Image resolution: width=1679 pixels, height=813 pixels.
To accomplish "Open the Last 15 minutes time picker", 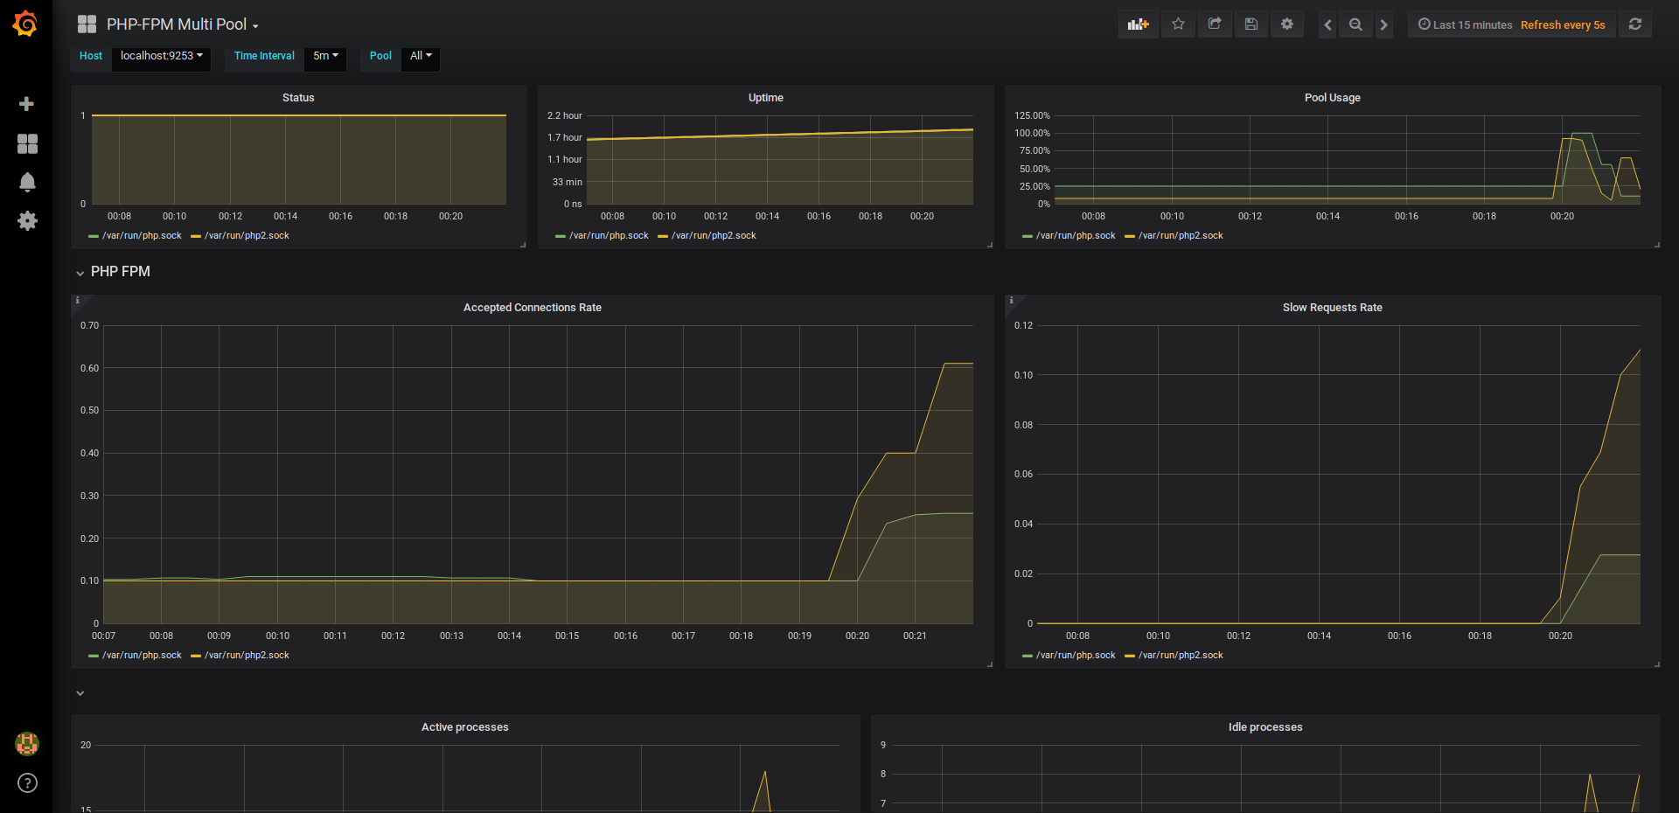I will click(x=1465, y=24).
